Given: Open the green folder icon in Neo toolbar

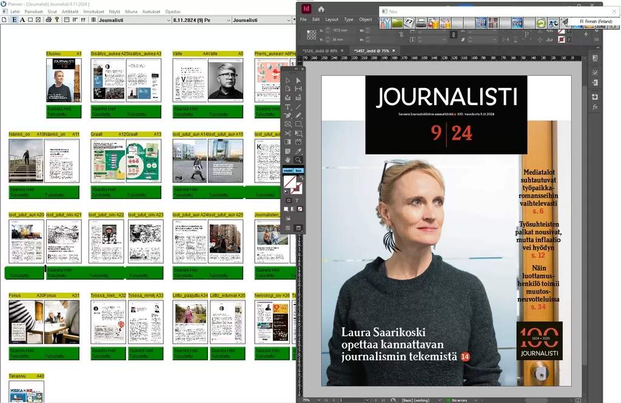Looking at the screenshot, I should [397, 23].
